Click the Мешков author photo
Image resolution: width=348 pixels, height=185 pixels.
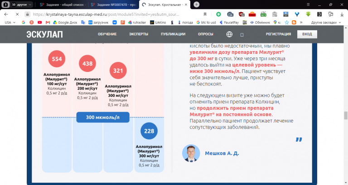coord(191,153)
